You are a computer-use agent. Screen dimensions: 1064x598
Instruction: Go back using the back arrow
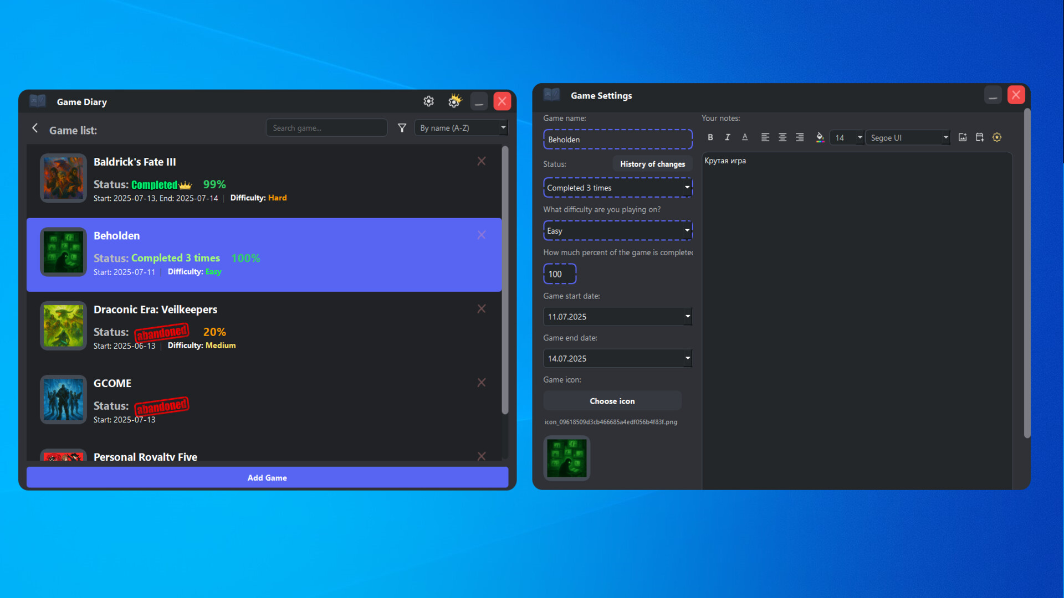pos(35,128)
